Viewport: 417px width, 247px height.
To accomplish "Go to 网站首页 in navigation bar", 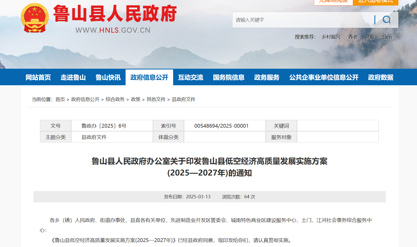I will click(x=38, y=77).
